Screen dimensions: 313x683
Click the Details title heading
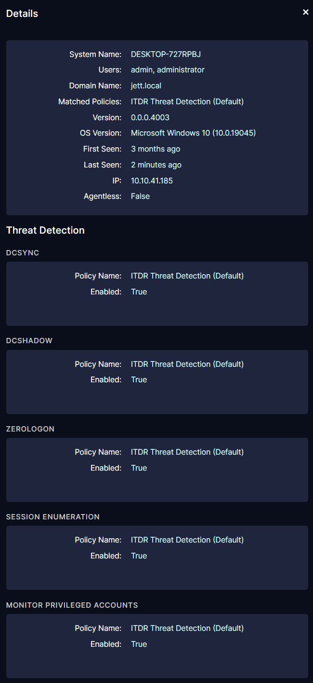(22, 14)
